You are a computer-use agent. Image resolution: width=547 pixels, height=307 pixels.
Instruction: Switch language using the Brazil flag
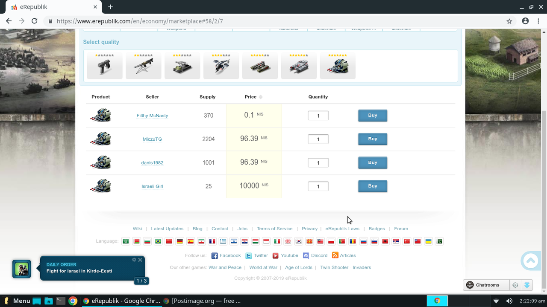click(158, 241)
